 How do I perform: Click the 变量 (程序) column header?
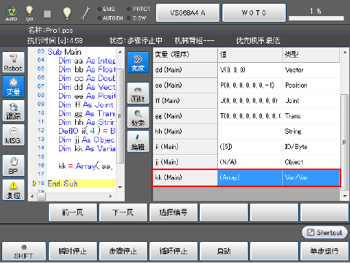click(185, 55)
